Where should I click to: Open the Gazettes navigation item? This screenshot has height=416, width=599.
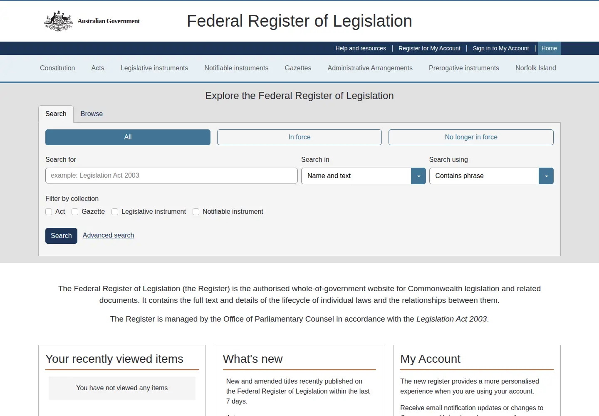[x=298, y=68]
